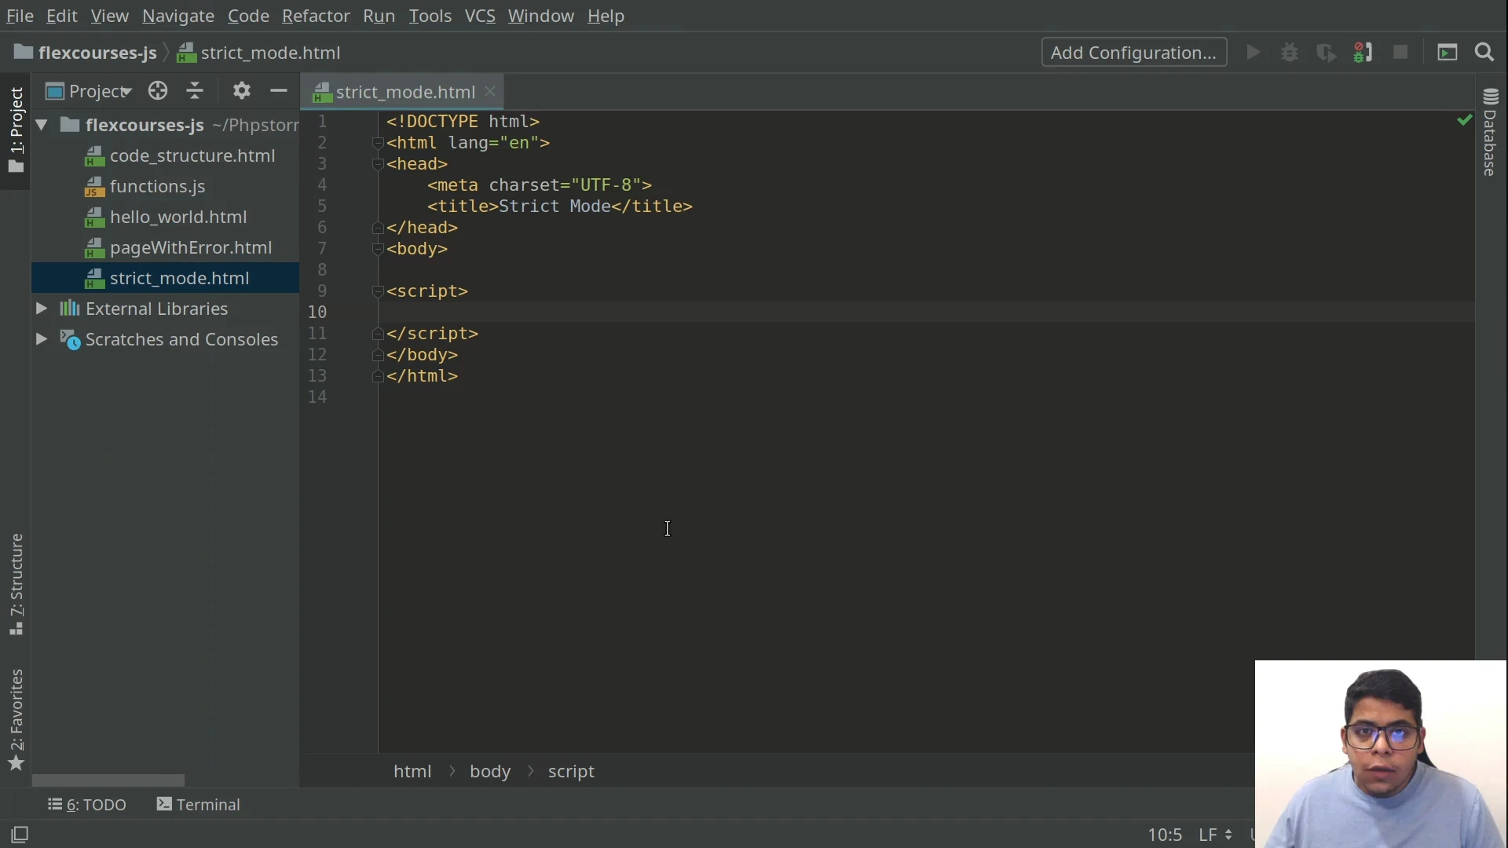The image size is (1508, 848).
Task: Click strict_mode.html in navigation bar
Action: click(x=270, y=53)
